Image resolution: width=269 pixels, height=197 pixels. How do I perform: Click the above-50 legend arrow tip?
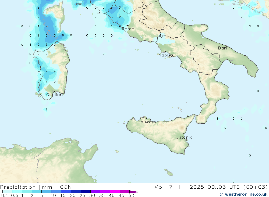pos(134,192)
